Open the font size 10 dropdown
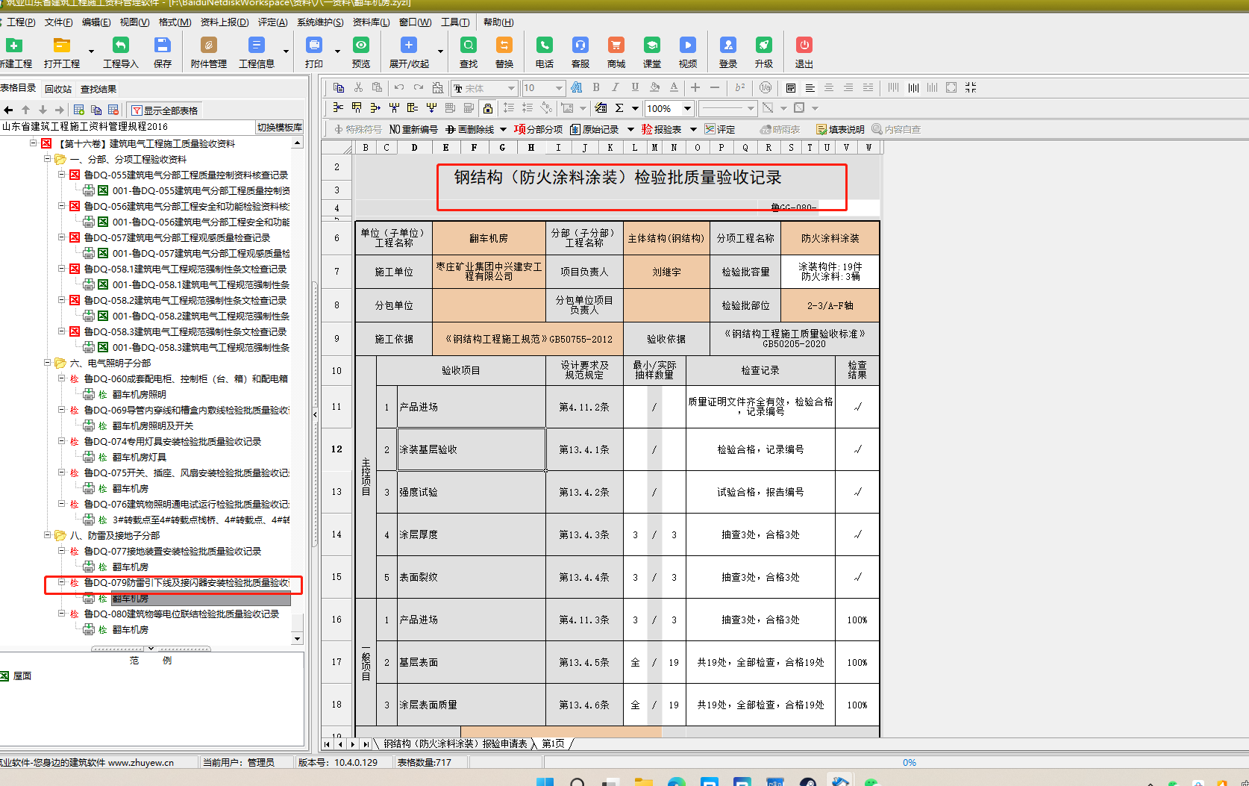1249x786 pixels. 559,88
